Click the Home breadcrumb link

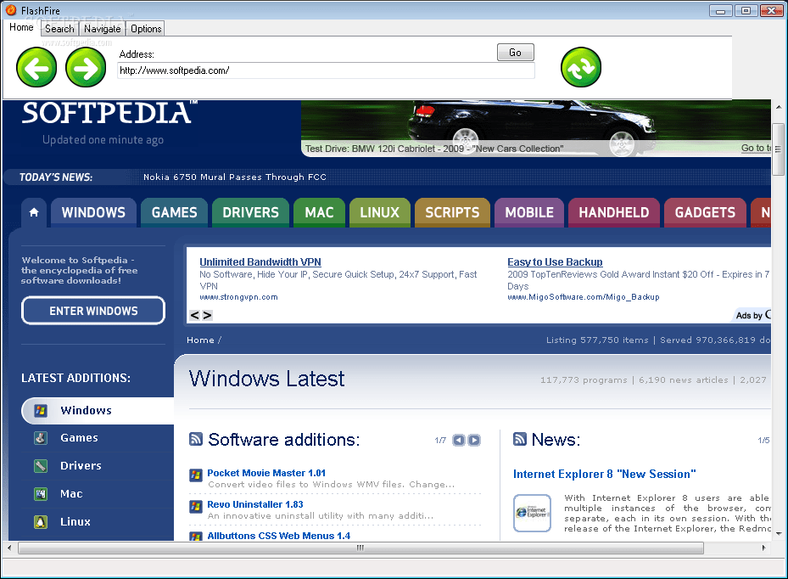click(x=200, y=340)
